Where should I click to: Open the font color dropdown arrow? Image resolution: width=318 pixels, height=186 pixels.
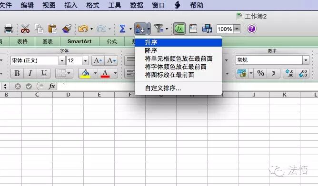click(x=115, y=73)
